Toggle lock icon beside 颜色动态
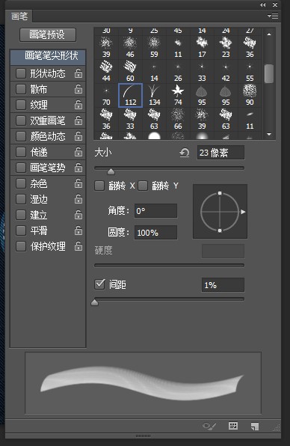This screenshot has width=290, height=446. coord(78,136)
